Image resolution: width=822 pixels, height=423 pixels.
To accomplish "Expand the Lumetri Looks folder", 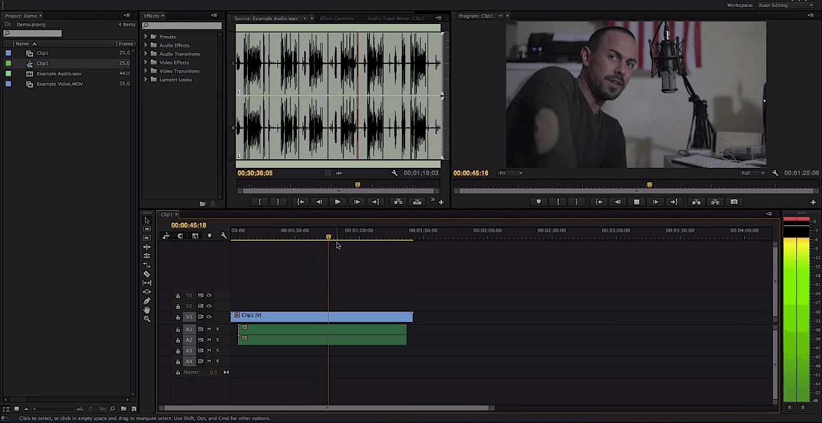I will point(146,79).
